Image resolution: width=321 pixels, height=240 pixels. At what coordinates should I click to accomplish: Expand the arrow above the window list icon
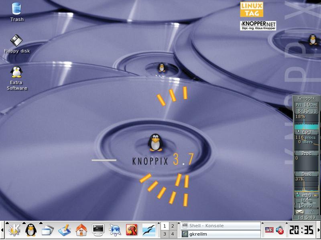click(41, 223)
